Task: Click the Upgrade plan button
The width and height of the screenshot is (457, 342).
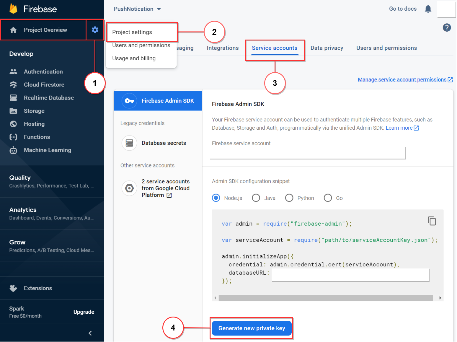Action: (x=84, y=312)
